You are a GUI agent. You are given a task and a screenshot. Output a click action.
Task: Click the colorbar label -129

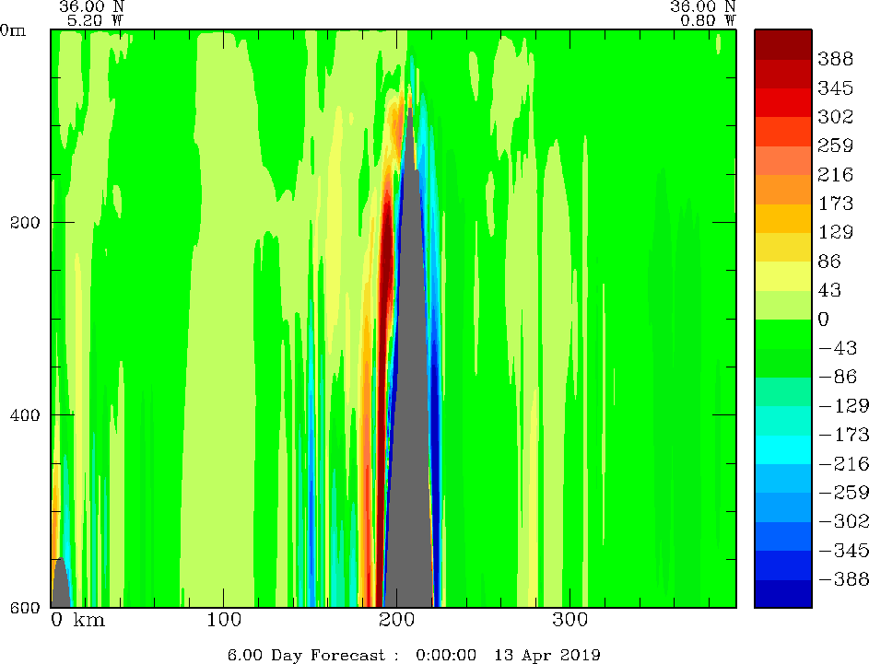(843, 405)
